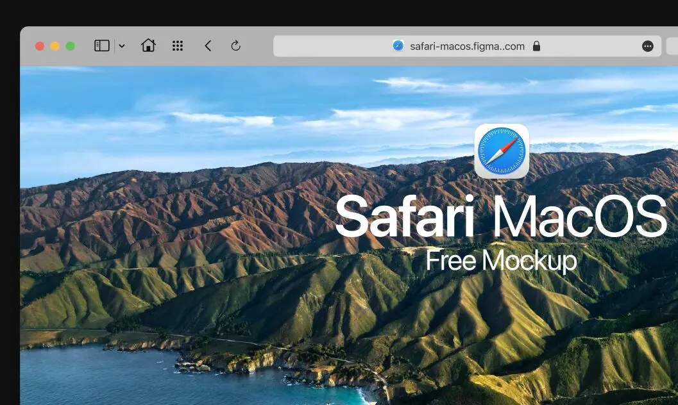Reload the current page

tap(235, 45)
